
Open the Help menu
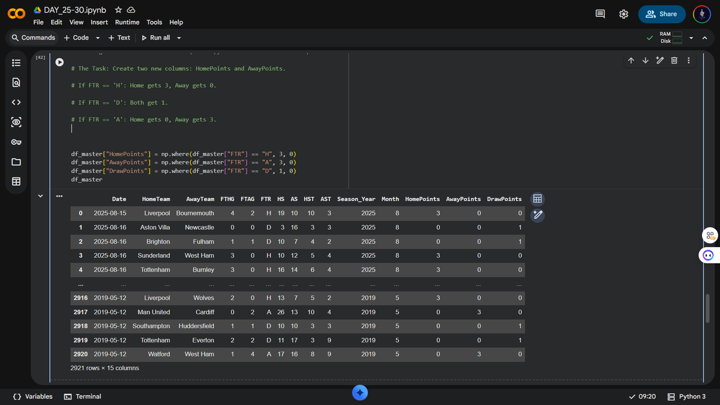[176, 22]
